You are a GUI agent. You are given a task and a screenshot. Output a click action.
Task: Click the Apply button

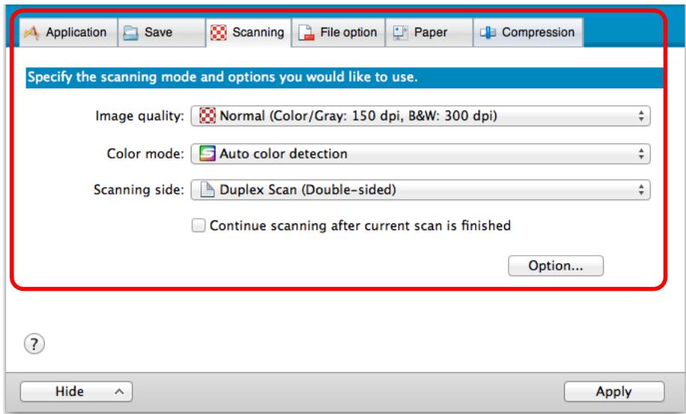point(614,392)
